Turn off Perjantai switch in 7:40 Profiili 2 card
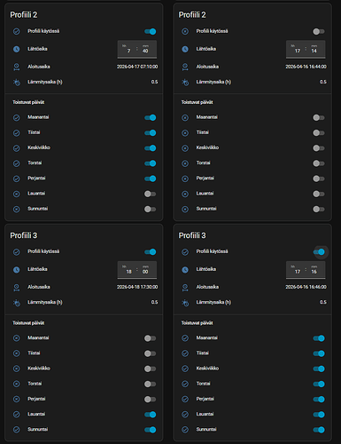The image size is (341, 444). (151, 178)
